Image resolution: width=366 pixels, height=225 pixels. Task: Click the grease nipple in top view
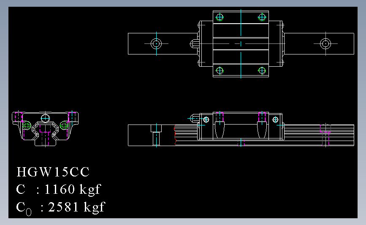click(194, 43)
